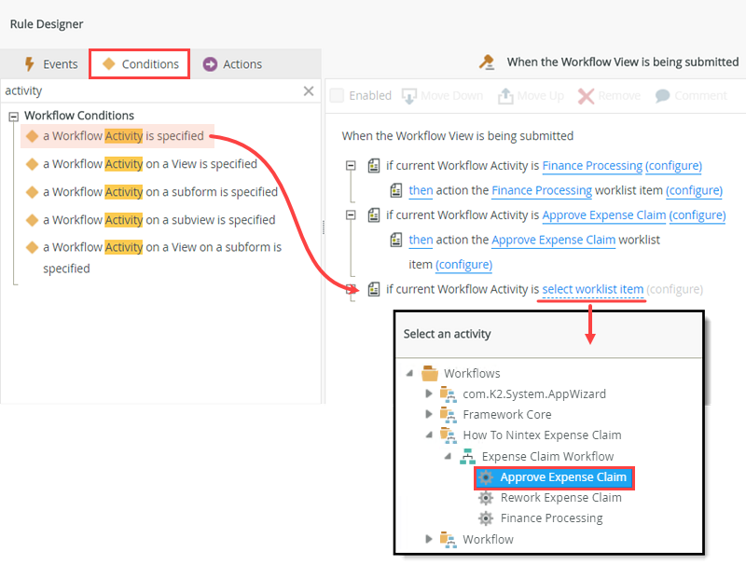Click the Comment speech bubble icon
746x566 pixels.
point(663,96)
